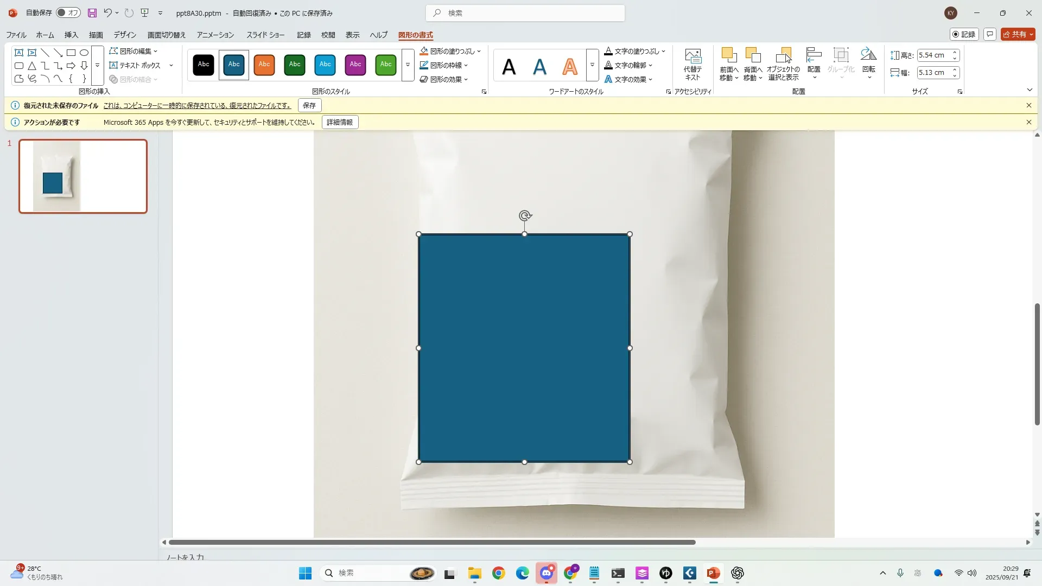Screen dimensions: 1042x586
Task: Click the Undo icon
Action: (x=107, y=13)
